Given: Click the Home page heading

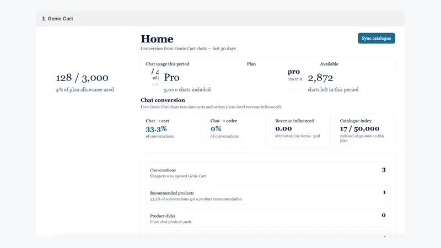Looking at the screenshot, I should (157, 39).
